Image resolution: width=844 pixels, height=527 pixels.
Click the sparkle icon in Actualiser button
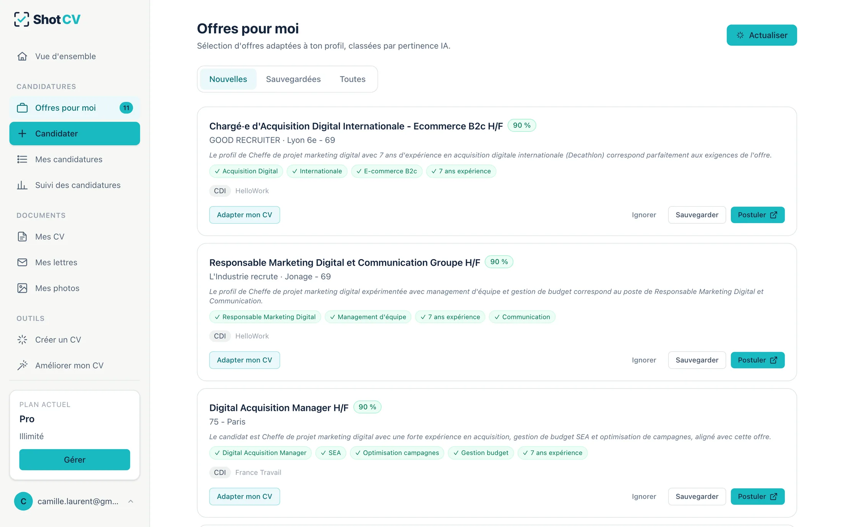coord(740,35)
